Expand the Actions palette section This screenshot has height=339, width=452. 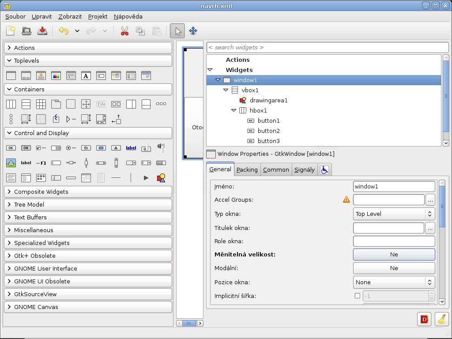coord(88,48)
